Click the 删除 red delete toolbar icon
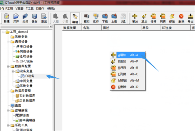Screen dimensions: 195x131 tap(181, 18)
